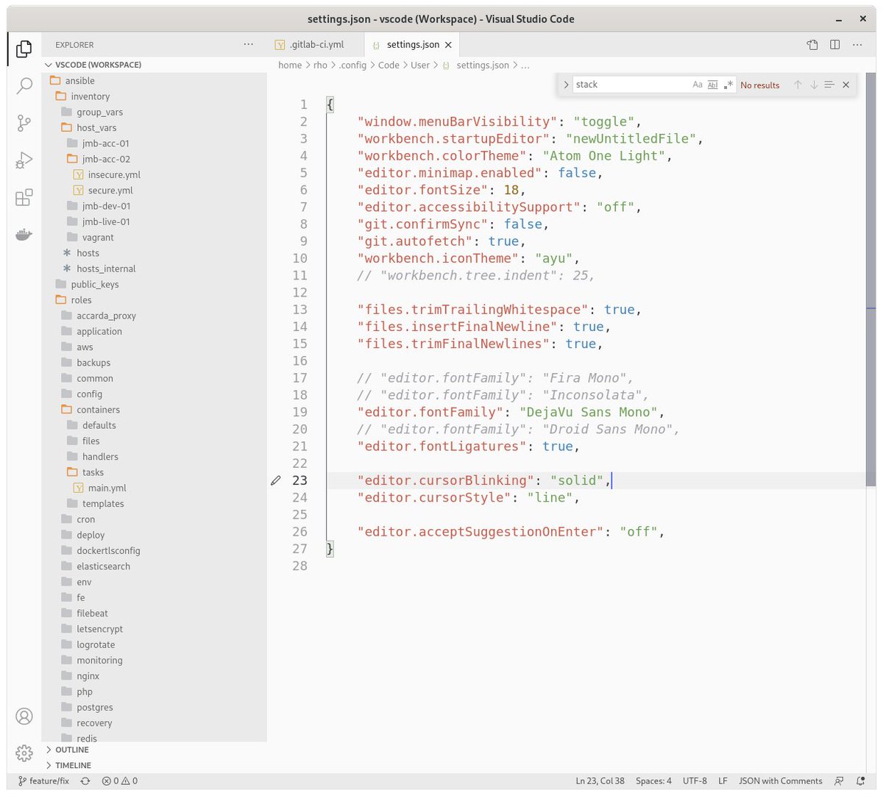
Task: Go to next find match arrow
Action: point(814,85)
